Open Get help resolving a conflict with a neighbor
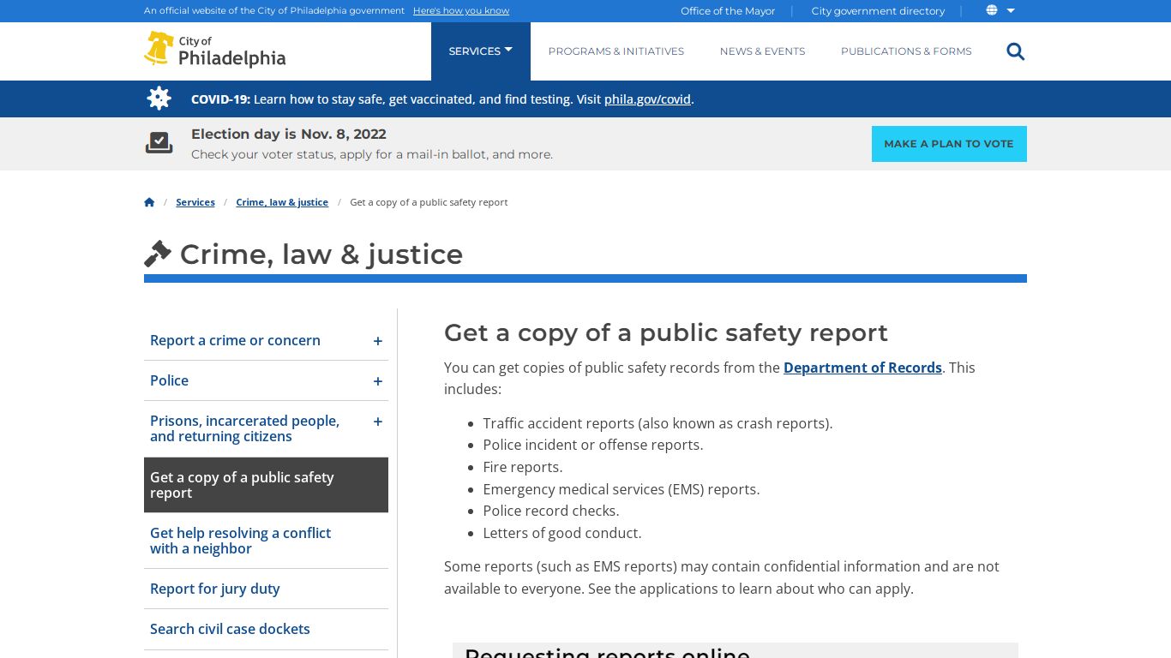The image size is (1171, 658). tap(240, 541)
